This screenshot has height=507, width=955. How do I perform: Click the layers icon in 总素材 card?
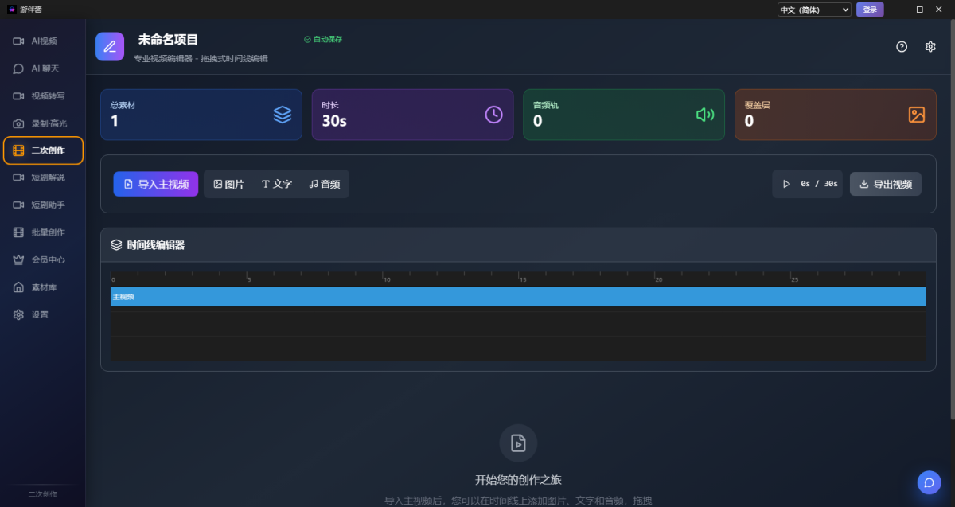pyautogui.click(x=283, y=115)
